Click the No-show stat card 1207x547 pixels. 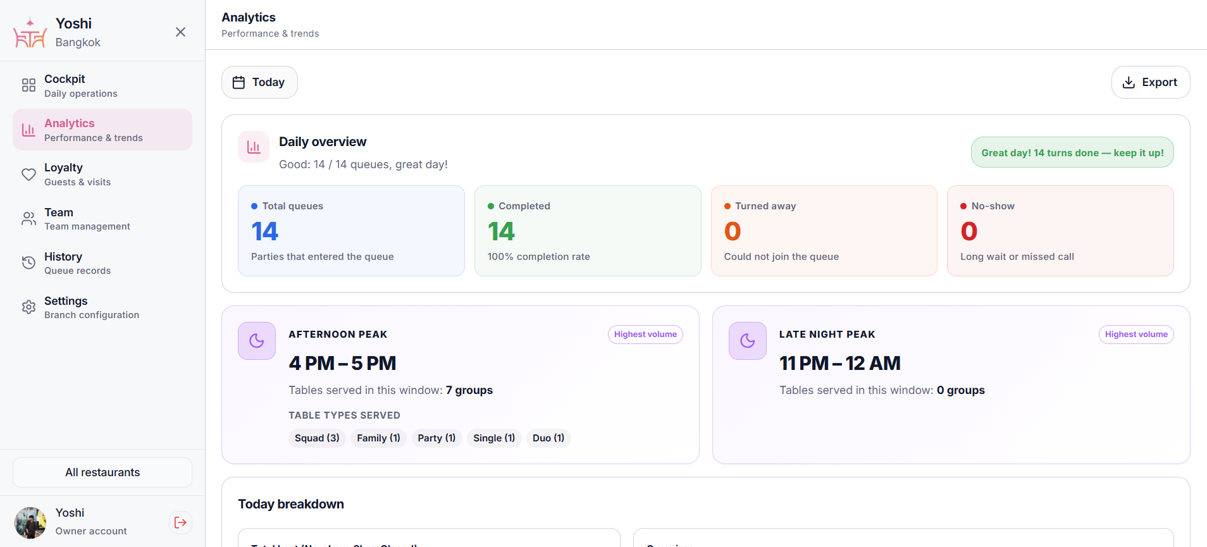1060,231
